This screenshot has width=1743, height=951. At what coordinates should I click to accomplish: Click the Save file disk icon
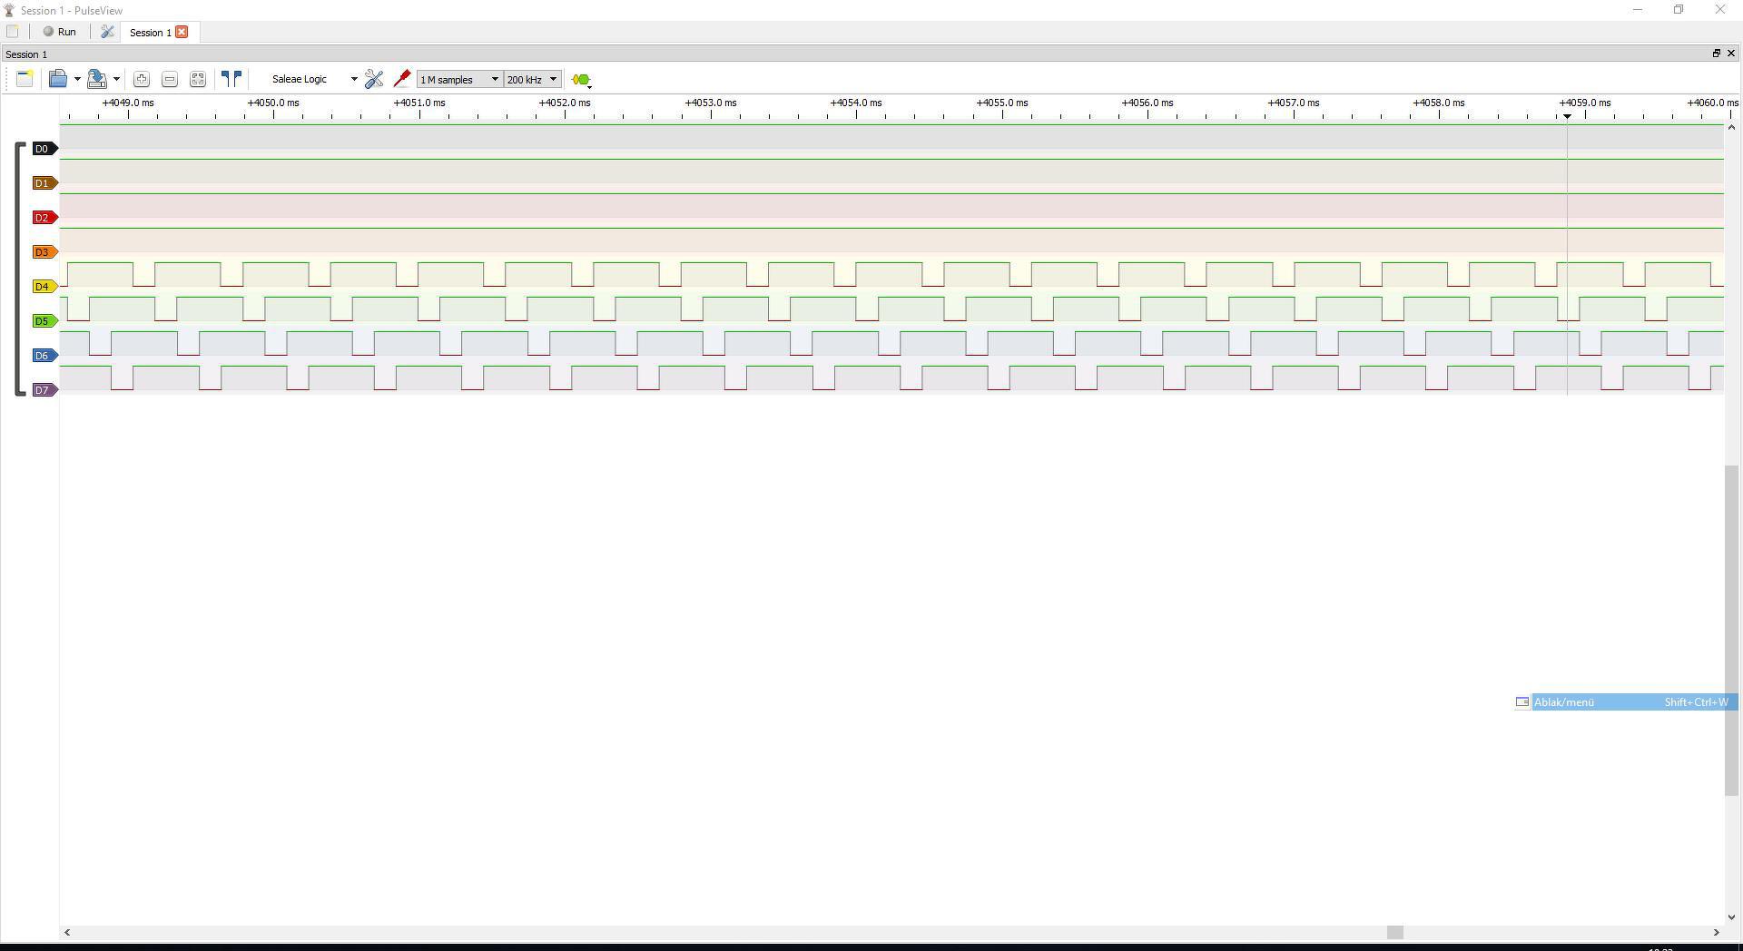point(96,79)
